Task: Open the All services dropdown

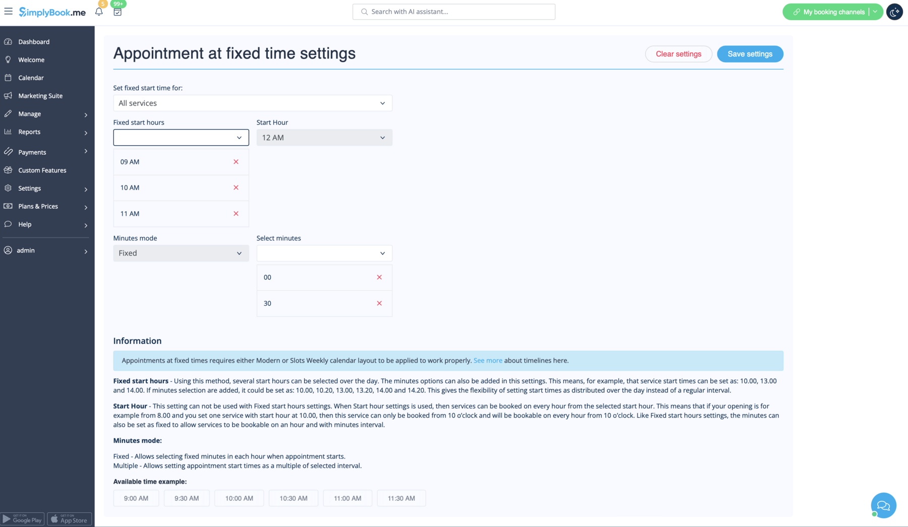Action: [x=252, y=103]
